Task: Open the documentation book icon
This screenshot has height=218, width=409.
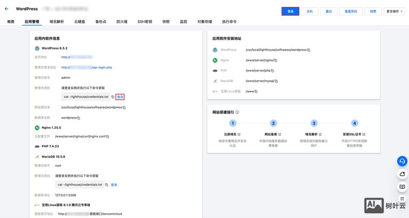Action: (x=402, y=187)
